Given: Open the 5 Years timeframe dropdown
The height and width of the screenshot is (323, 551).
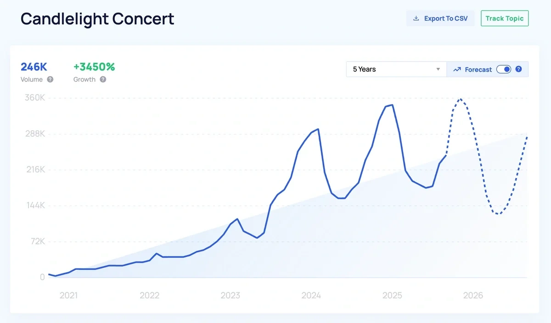Looking at the screenshot, I should click(396, 69).
